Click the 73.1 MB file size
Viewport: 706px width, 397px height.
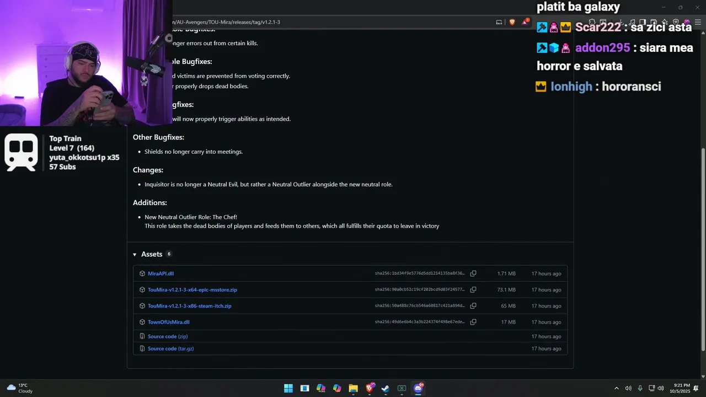pyautogui.click(x=506, y=289)
